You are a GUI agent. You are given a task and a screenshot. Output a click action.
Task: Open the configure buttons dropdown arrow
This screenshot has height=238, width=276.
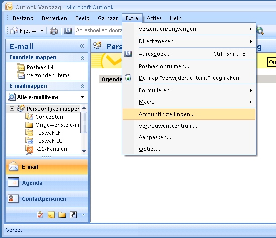pos(83,214)
